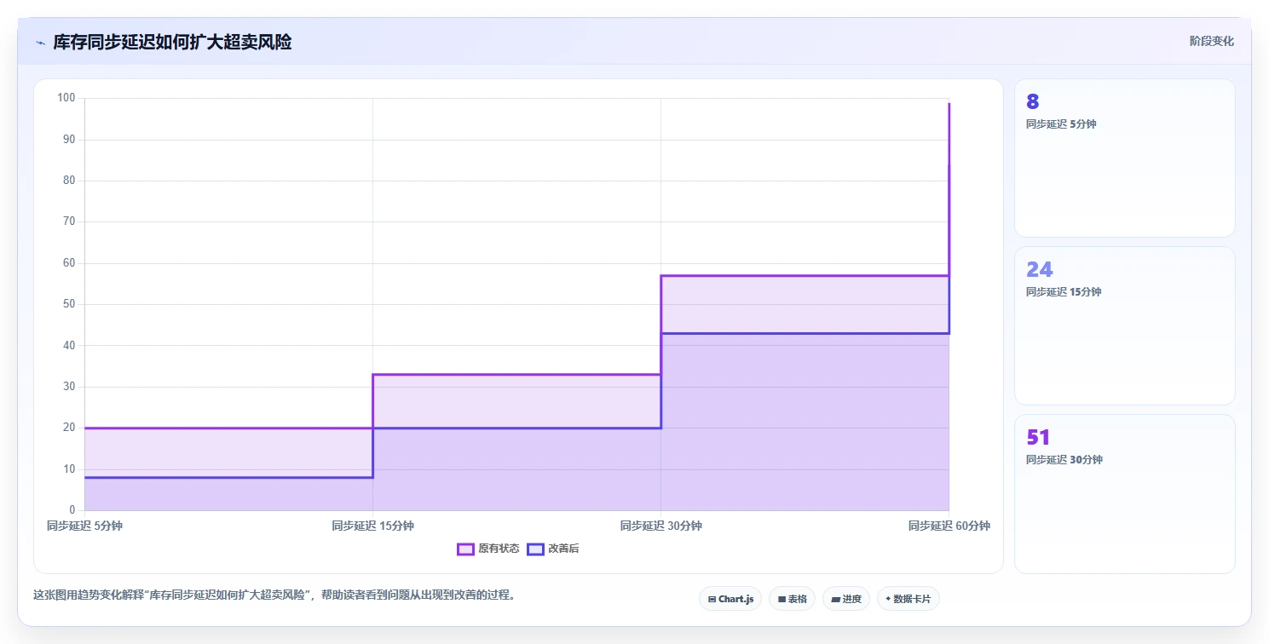The height and width of the screenshot is (644, 1269).
Task: Click the 表格 tag chip
Action: 792,599
